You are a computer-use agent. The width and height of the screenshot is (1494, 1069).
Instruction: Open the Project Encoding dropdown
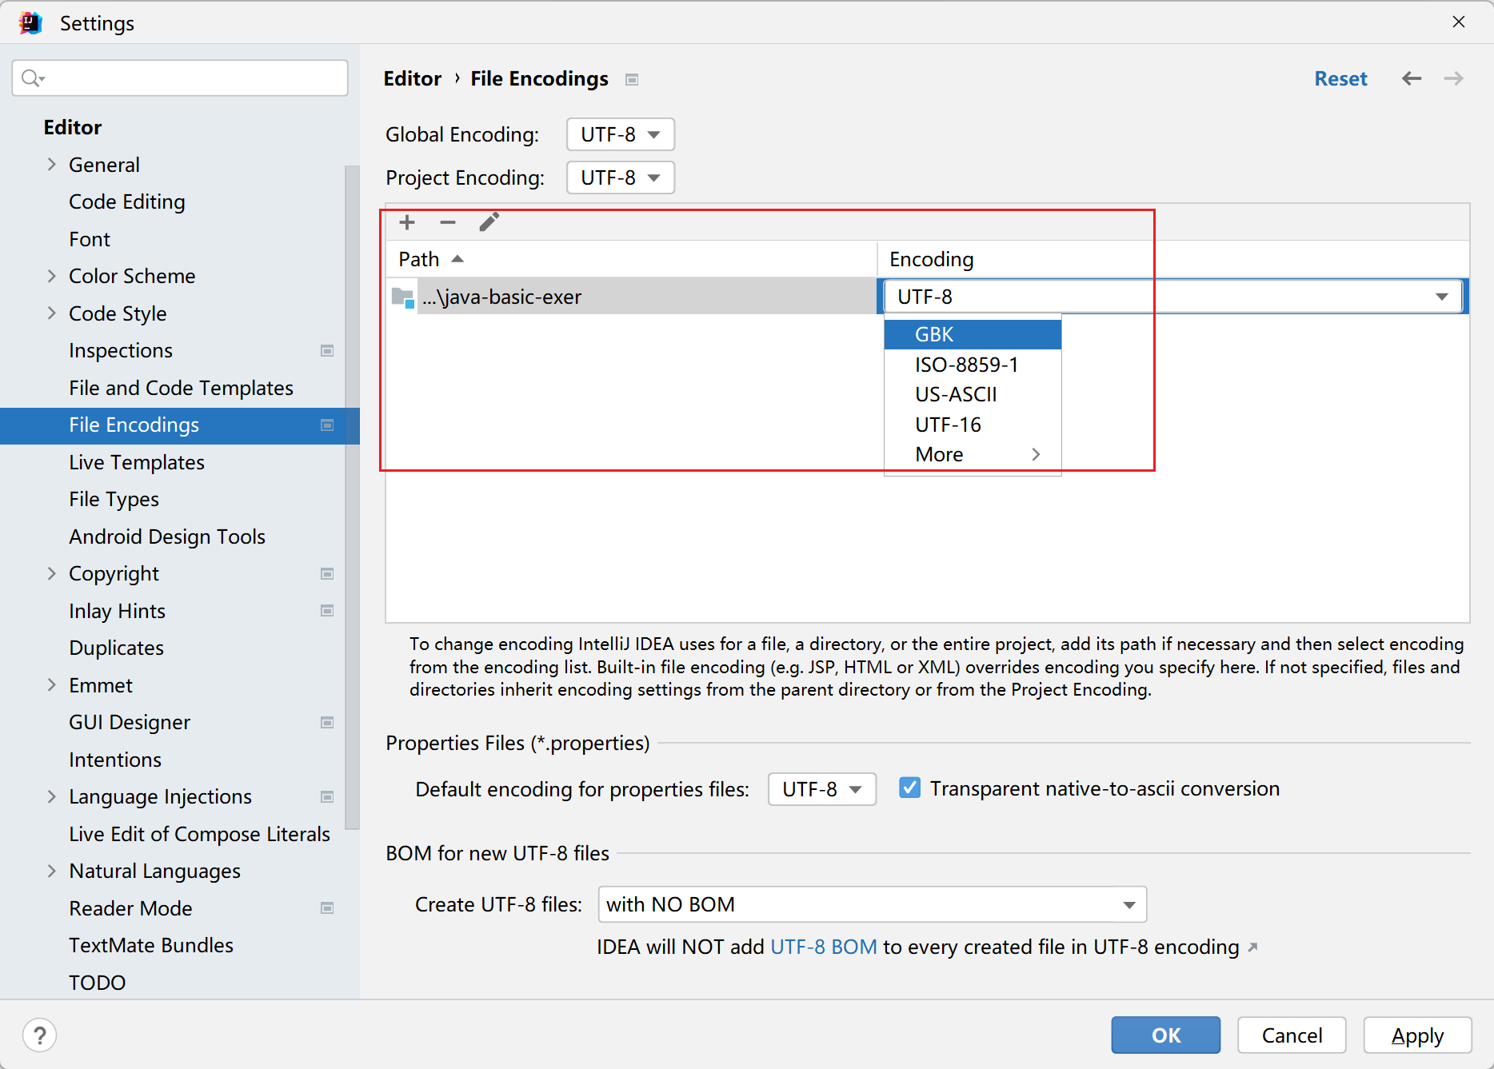pyautogui.click(x=621, y=178)
